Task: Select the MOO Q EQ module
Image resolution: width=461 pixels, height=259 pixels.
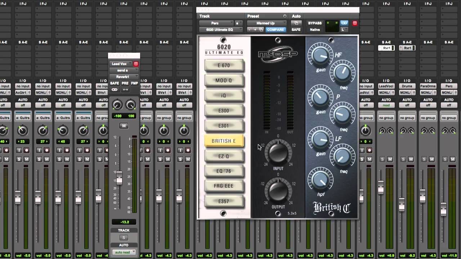Action: click(224, 81)
